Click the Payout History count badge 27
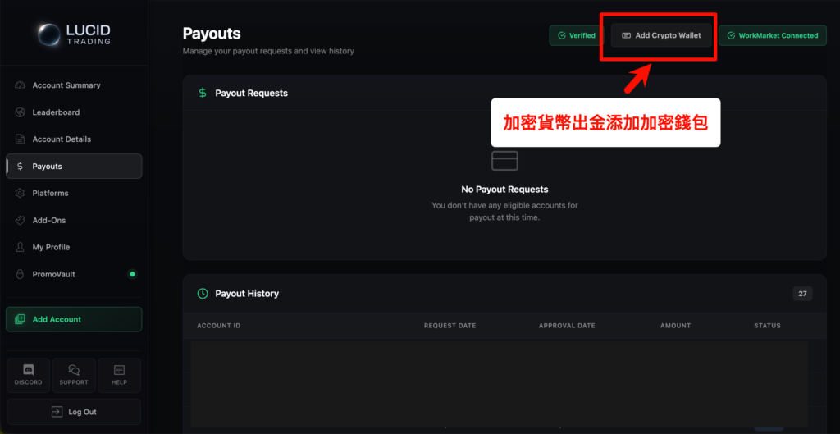Viewport: 840px width, 434px height. click(x=802, y=294)
